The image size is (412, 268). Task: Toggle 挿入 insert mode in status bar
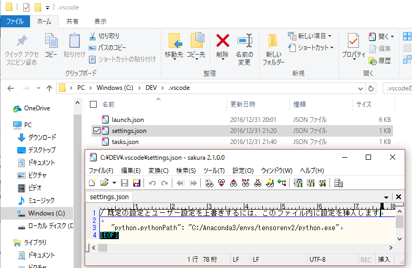(x=384, y=260)
